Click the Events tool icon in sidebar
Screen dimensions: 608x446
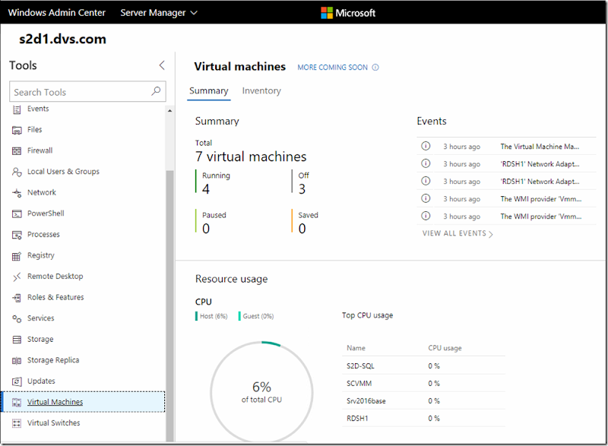tap(17, 109)
